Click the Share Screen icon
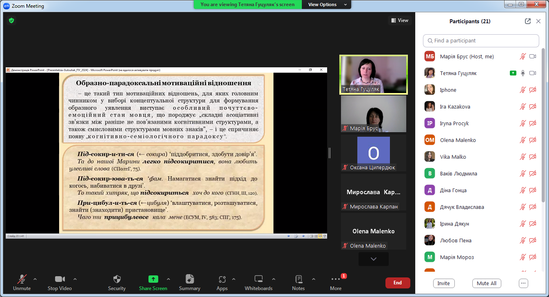 coord(153,279)
